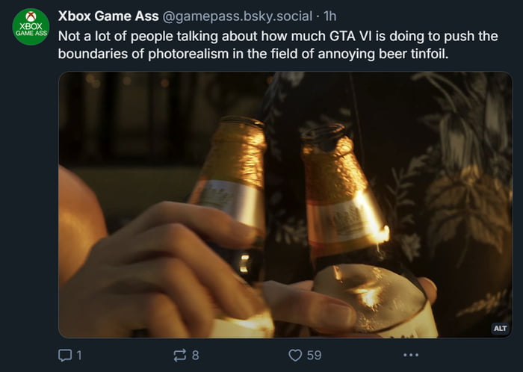Click the reply speech bubble icon
The image size is (523, 372).
tap(64, 355)
